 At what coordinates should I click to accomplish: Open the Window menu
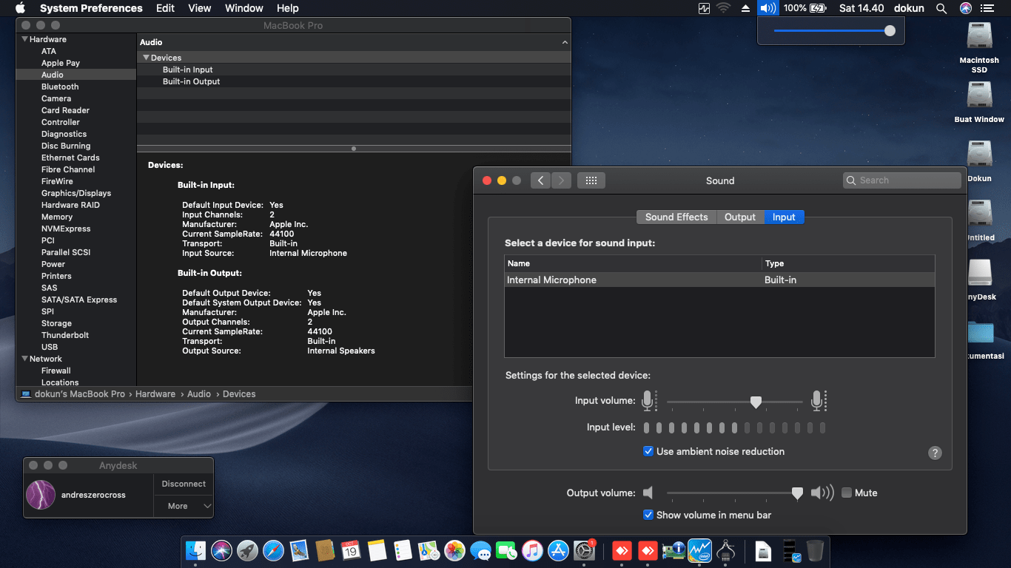coord(243,8)
